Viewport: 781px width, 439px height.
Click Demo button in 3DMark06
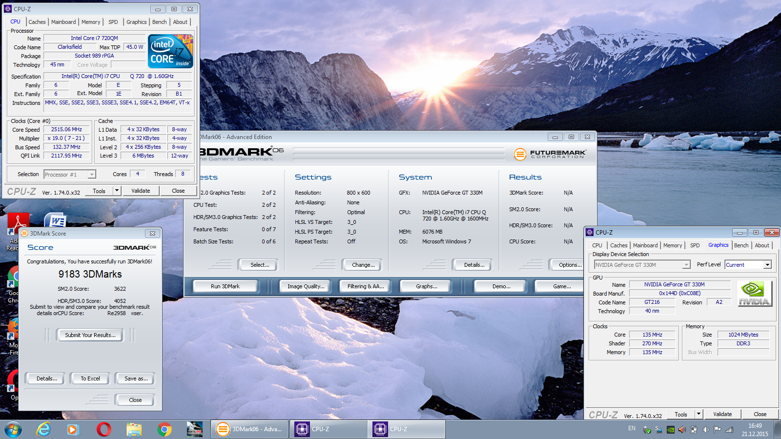coord(501,286)
